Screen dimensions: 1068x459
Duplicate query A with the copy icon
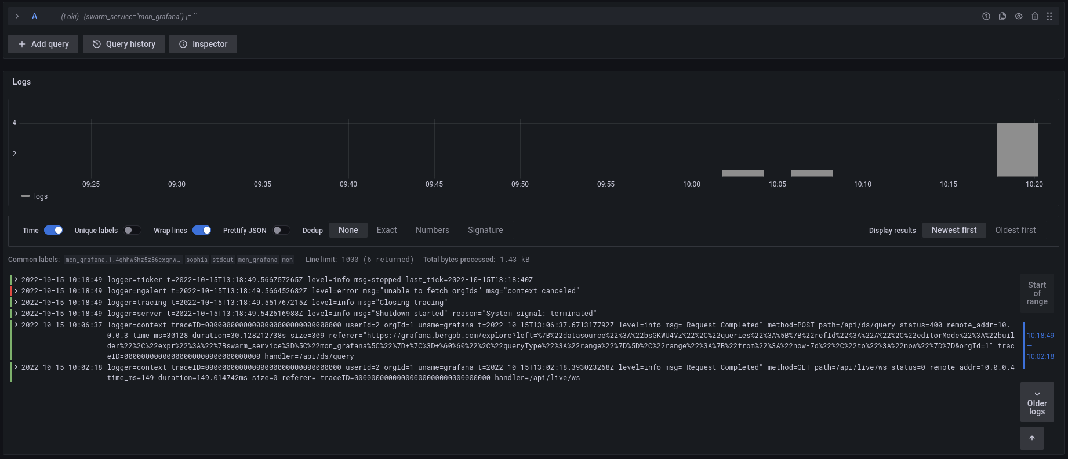click(1002, 16)
